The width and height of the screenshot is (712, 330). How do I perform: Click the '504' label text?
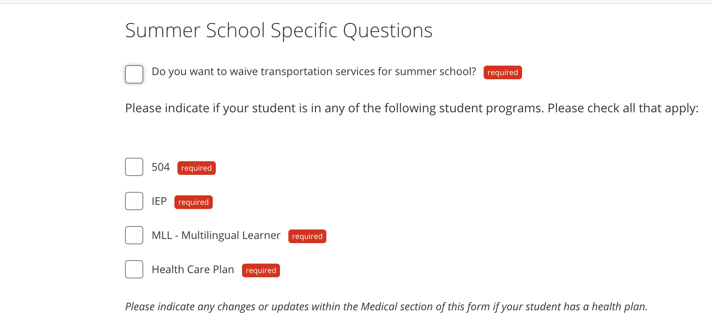point(161,167)
